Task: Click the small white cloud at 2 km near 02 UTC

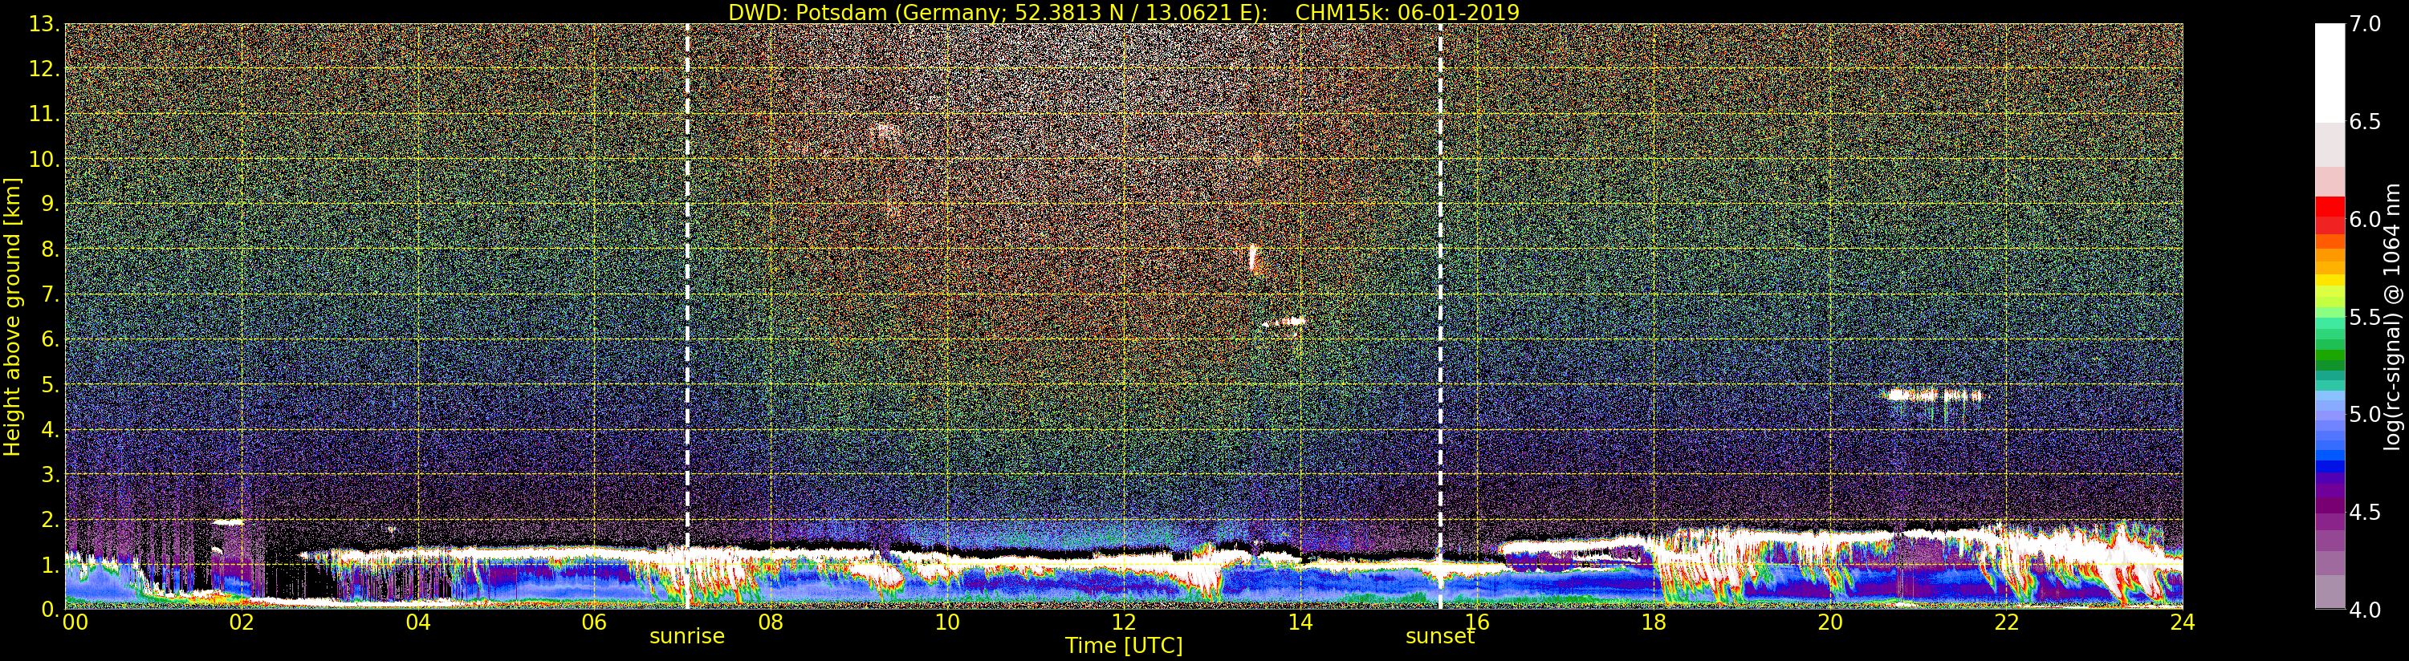Action: pos(229,521)
